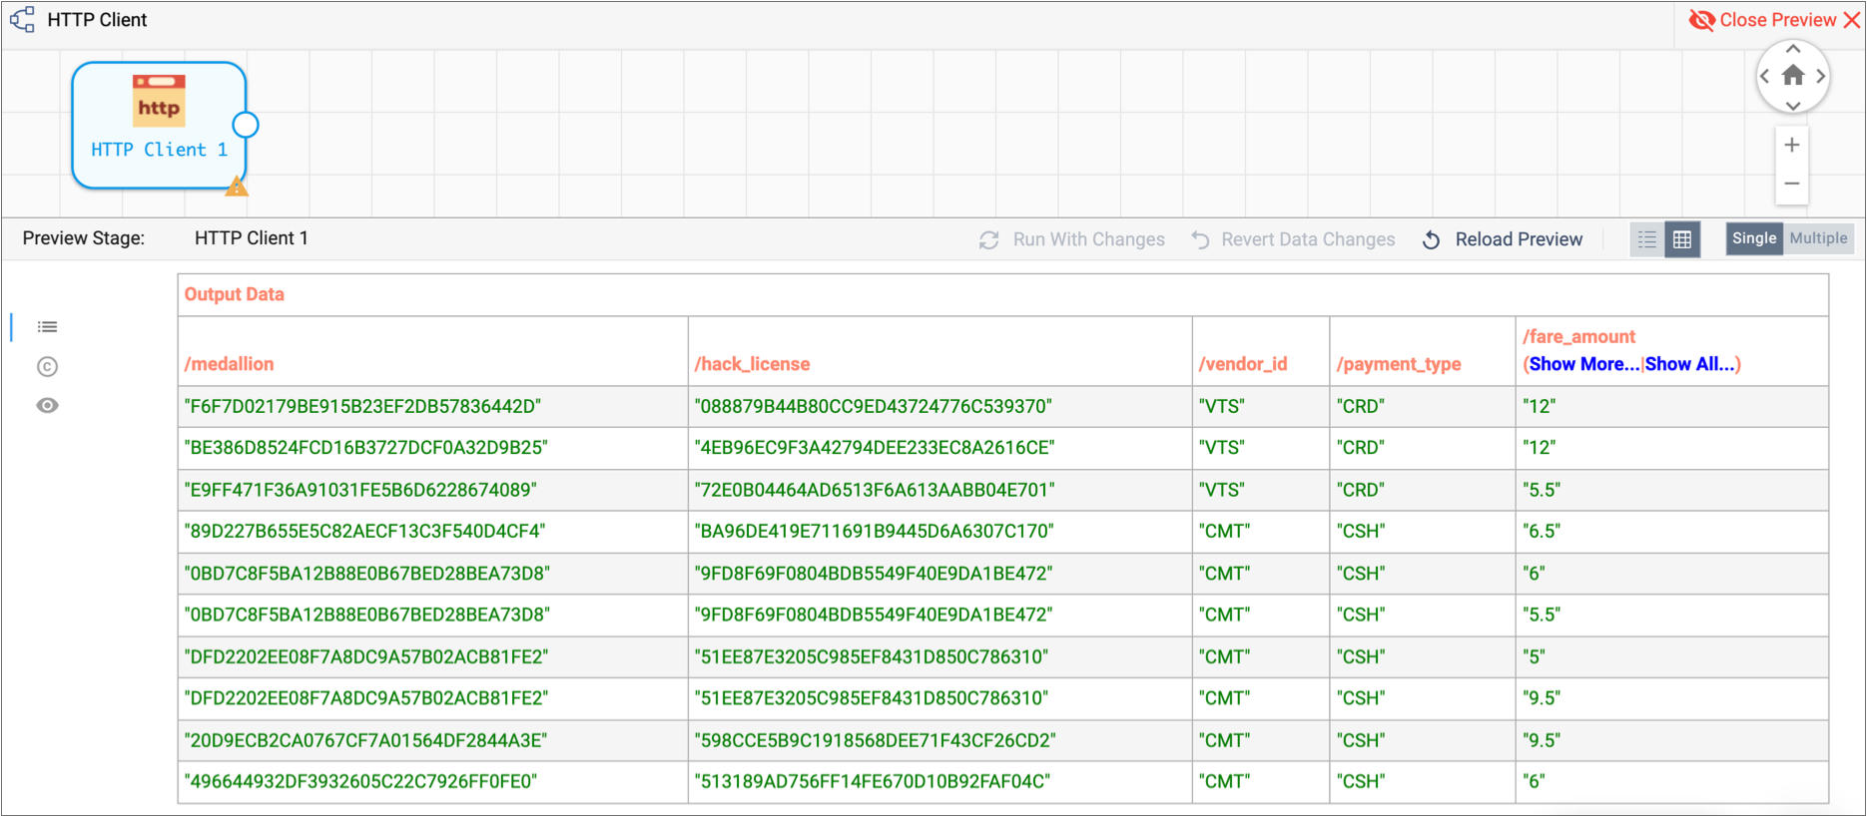1867x816 pixels.
Task: Zoom in the canvas with plus button
Action: 1792,146
